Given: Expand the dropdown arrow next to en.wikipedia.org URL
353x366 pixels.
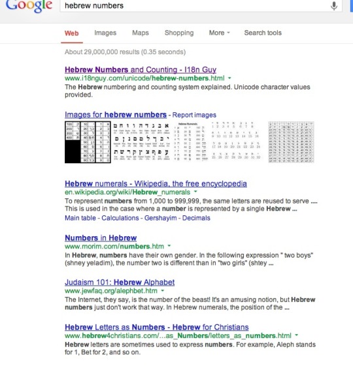Looking at the screenshot, I should click(x=195, y=192).
